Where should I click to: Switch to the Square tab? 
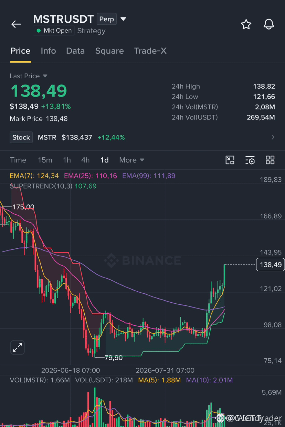(109, 51)
